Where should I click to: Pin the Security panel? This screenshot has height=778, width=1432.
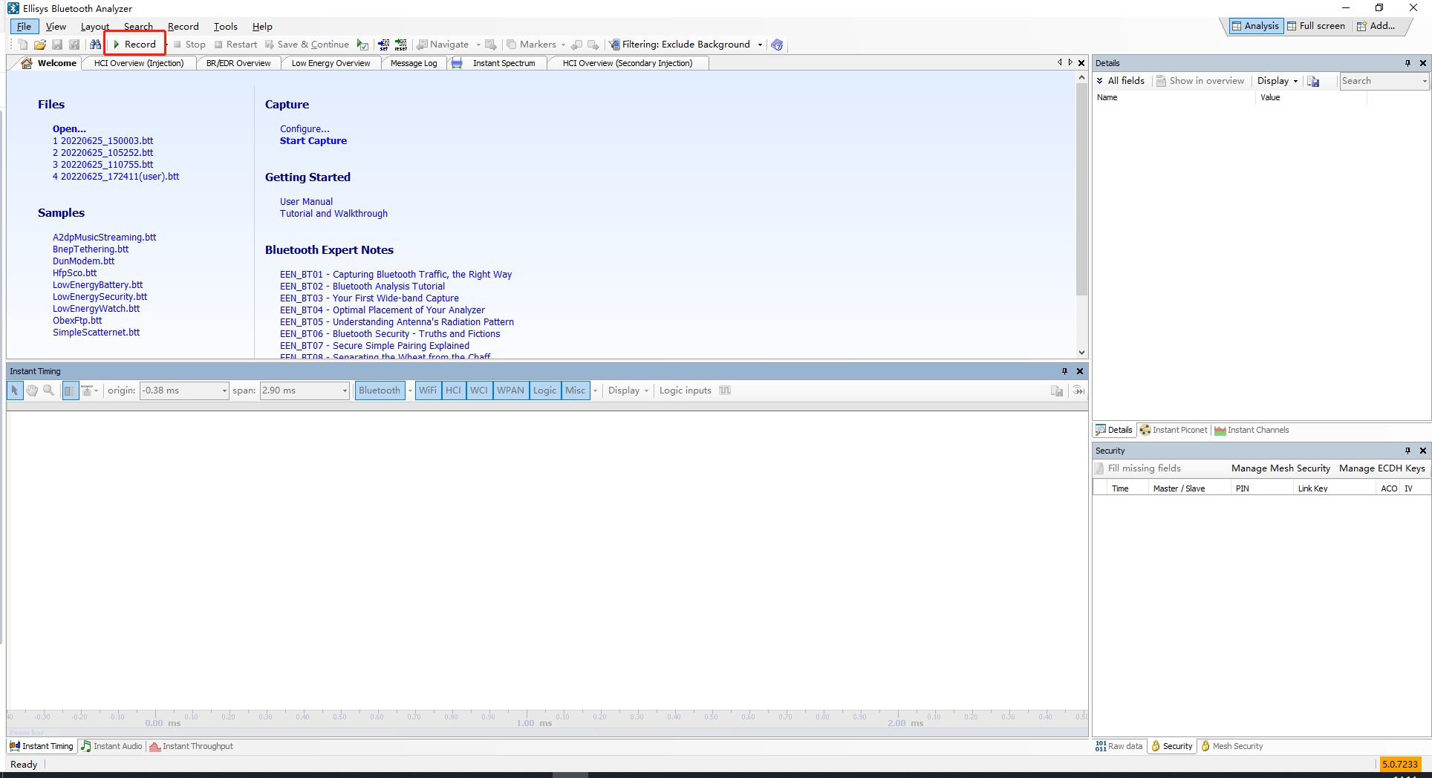1407,451
